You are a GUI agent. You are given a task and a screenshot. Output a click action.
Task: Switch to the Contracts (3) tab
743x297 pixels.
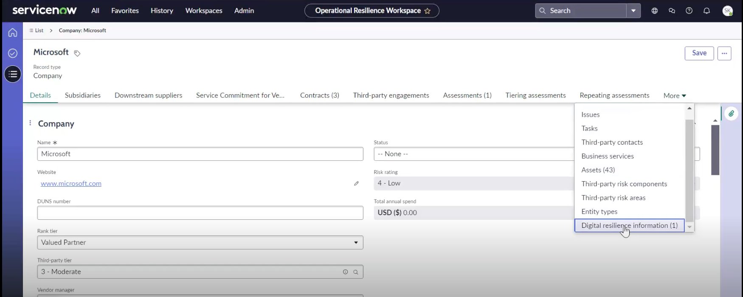tap(320, 95)
